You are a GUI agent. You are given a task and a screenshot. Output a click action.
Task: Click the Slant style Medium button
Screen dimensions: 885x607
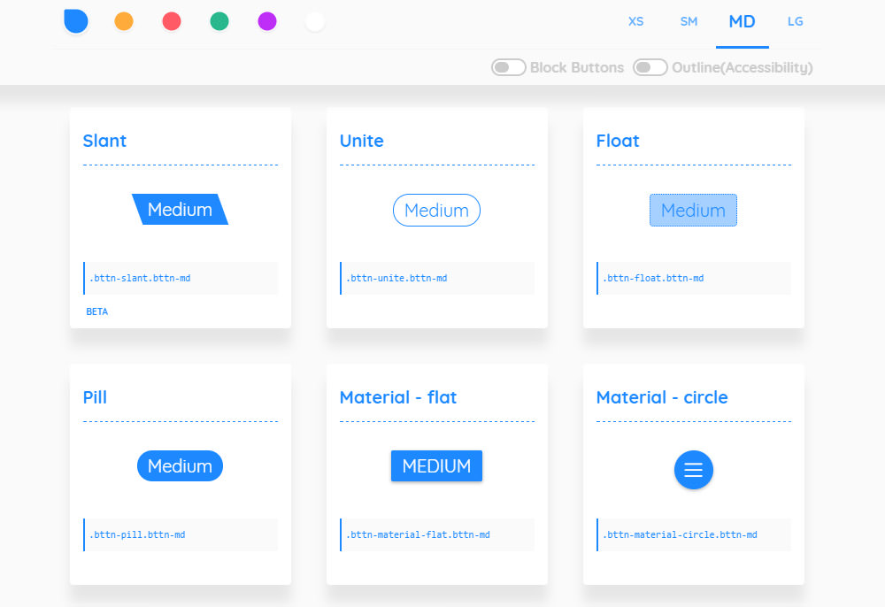(180, 210)
